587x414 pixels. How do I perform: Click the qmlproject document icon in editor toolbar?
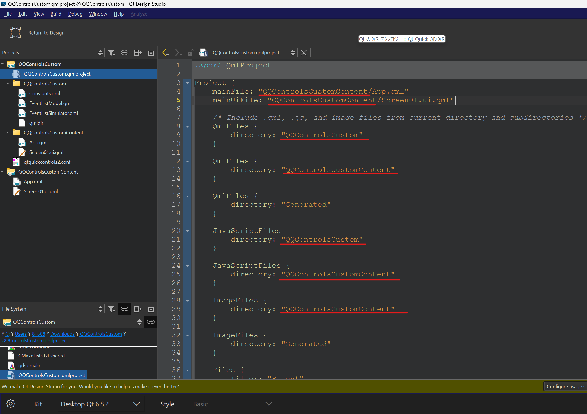[x=203, y=52]
